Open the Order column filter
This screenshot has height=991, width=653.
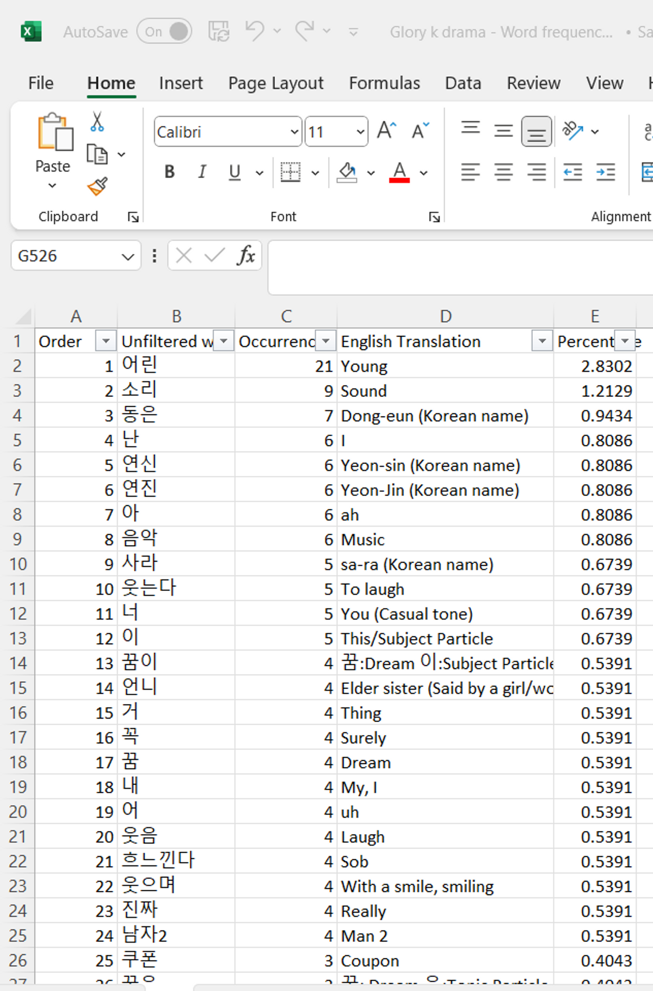106,341
